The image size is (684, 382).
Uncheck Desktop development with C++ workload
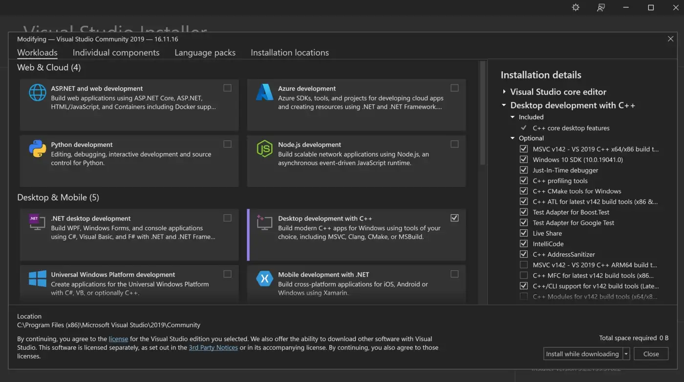click(x=454, y=218)
